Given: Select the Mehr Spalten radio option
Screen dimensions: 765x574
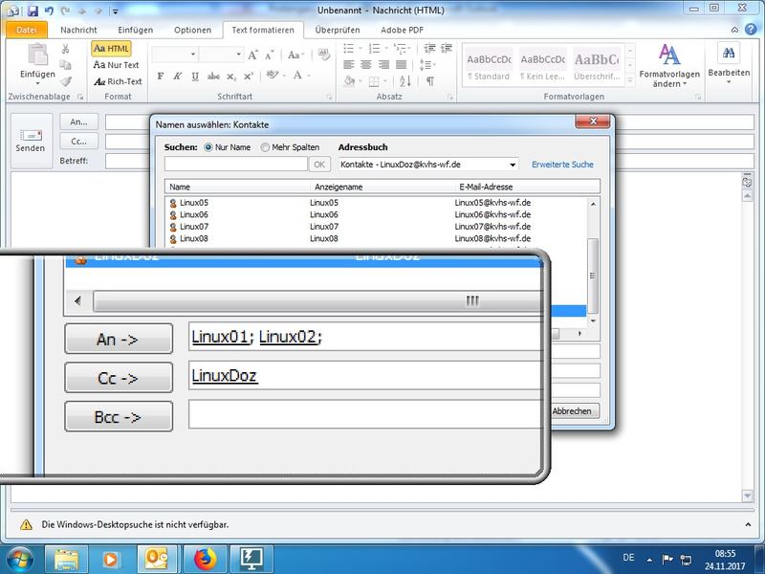Looking at the screenshot, I should 265,148.
